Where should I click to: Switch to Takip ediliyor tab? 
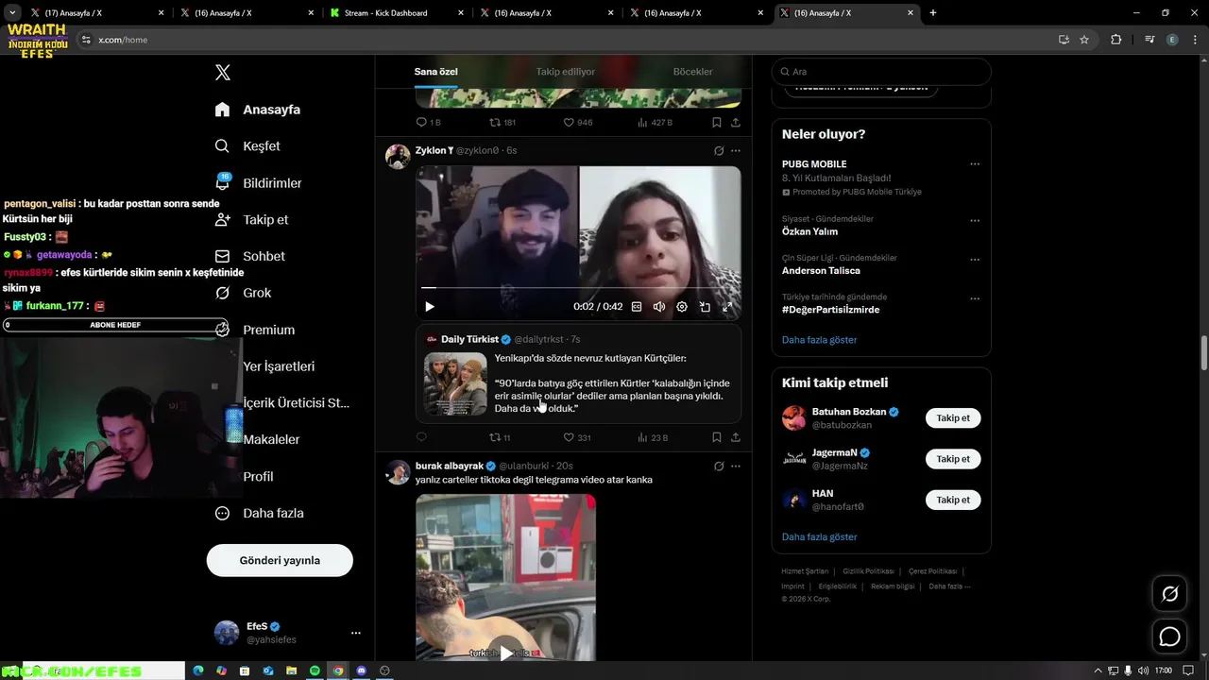[566, 72]
